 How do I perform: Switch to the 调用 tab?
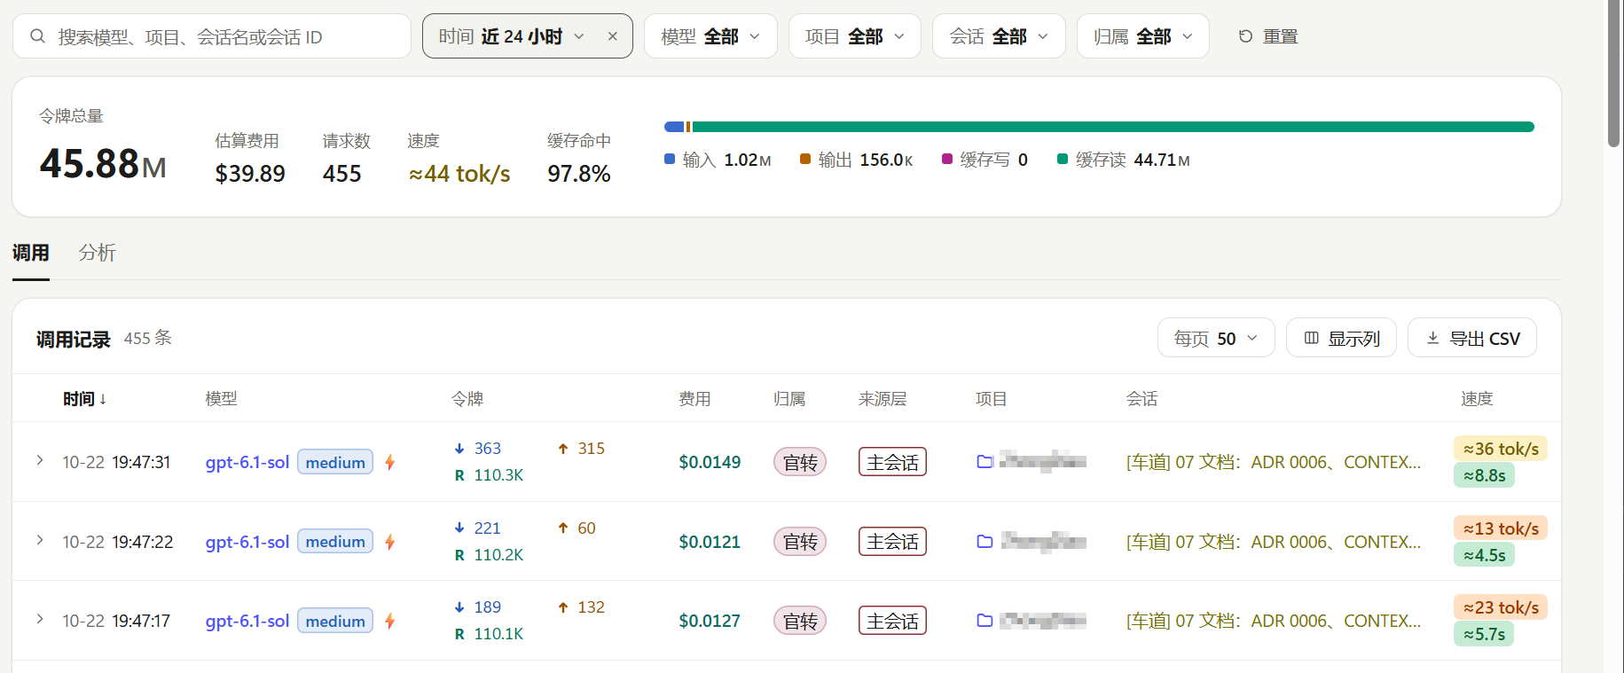tap(31, 253)
